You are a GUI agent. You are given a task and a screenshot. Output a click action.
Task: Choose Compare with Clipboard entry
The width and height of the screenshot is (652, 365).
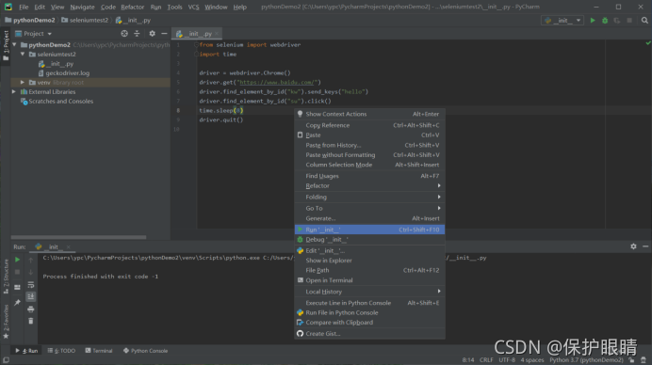[369, 323]
